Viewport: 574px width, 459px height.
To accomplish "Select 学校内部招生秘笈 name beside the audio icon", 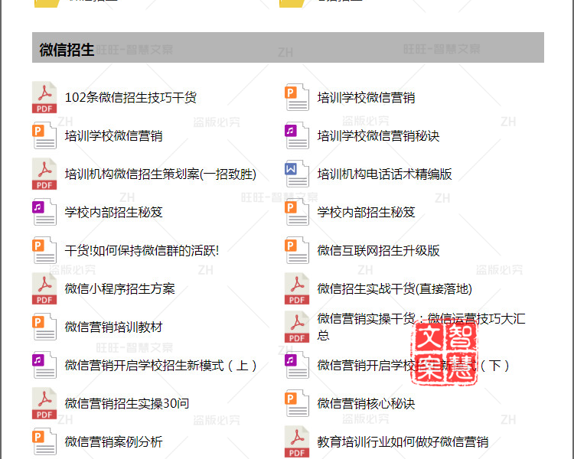I will pyautogui.click(x=113, y=212).
